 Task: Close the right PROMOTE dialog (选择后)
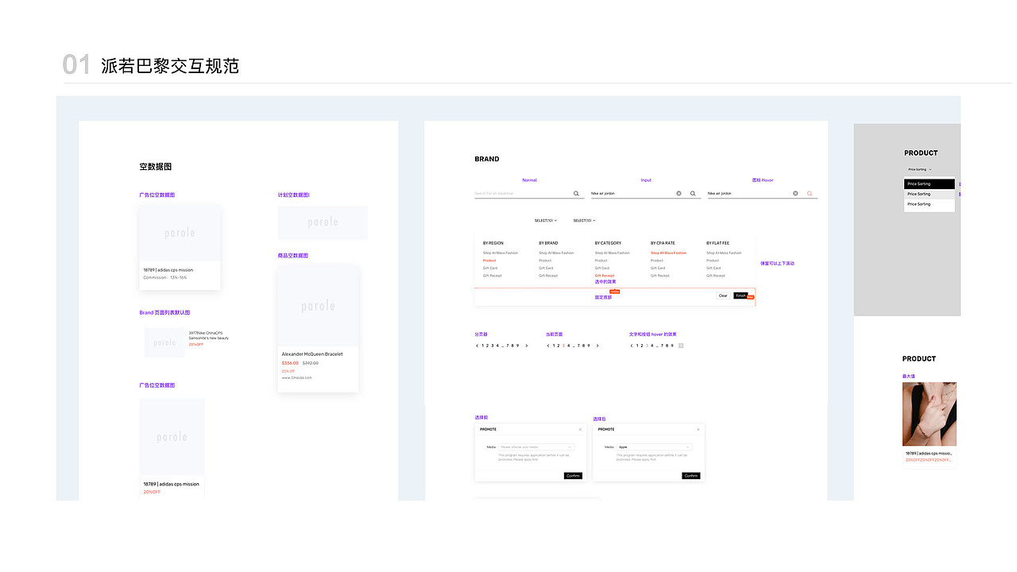[x=698, y=429]
